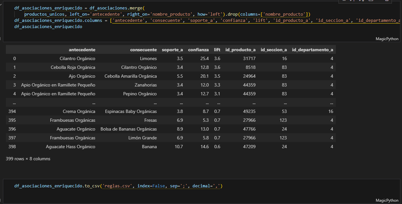Image resolution: width=402 pixels, height=204 pixels.
Task: Click id_producto_a value 31717
Action: pos(249,58)
